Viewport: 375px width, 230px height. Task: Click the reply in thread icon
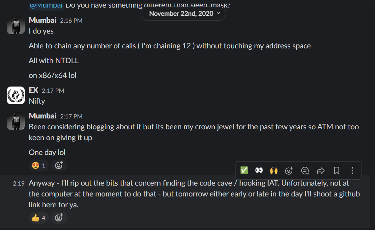[305, 170]
